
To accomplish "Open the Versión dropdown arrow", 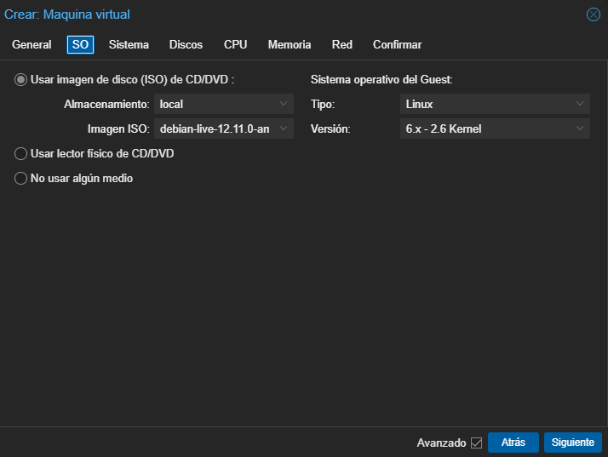I will coord(580,129).
